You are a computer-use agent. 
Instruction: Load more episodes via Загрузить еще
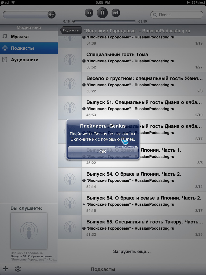point(132,251)
